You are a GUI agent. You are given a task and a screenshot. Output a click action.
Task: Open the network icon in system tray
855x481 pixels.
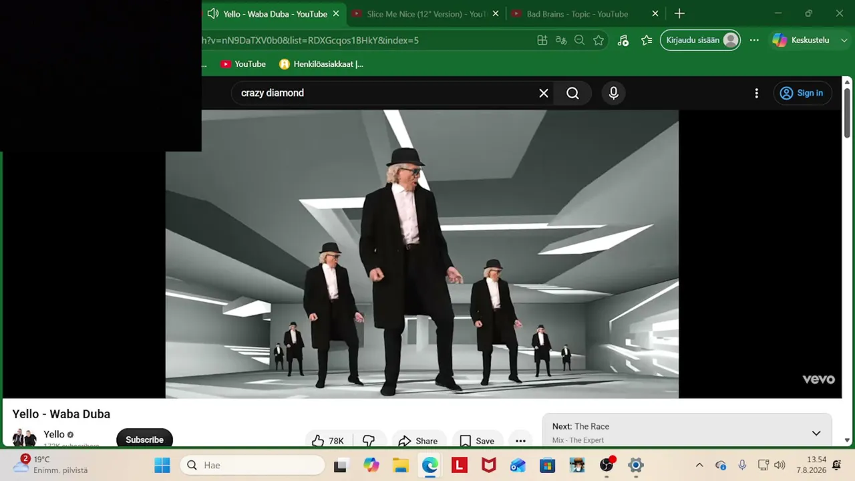click(x=763, y=465)
